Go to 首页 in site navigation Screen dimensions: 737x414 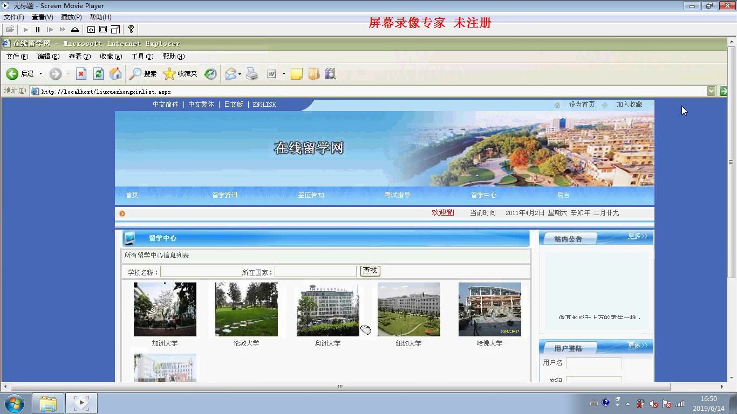tap(132, 195)
